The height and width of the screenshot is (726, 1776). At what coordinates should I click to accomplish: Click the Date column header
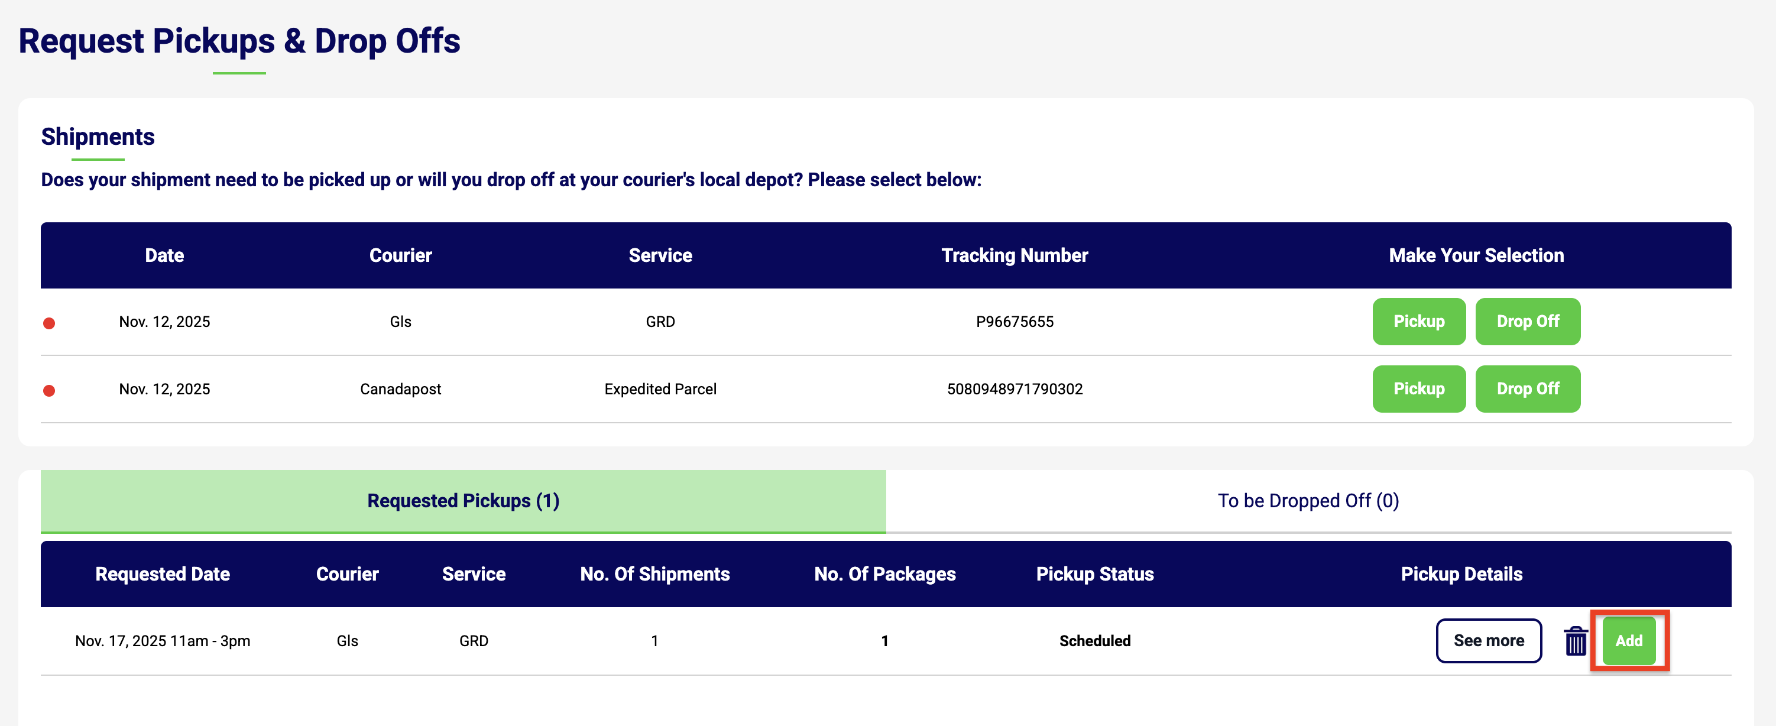tap(164, 255)
